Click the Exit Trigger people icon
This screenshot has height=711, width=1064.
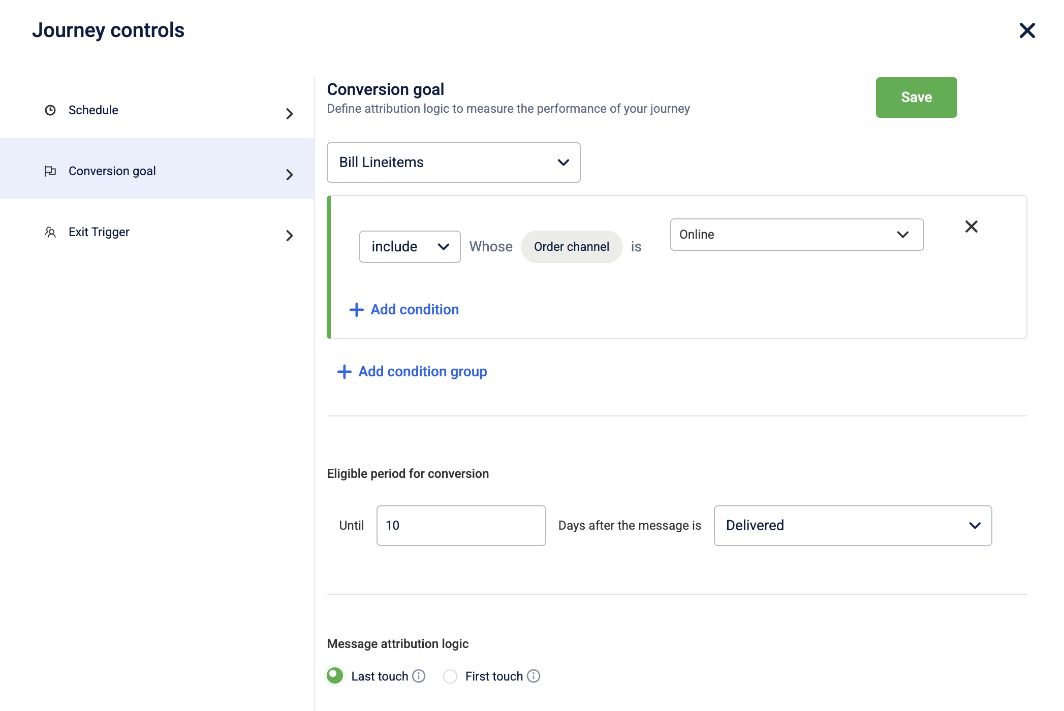(x=50, y=232)
